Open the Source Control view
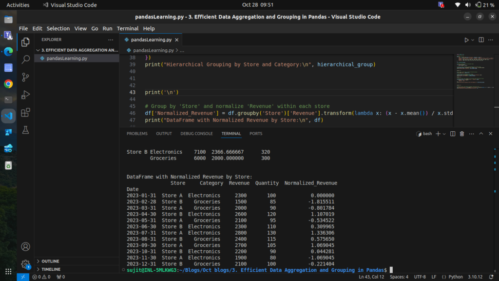Image resolution: width=499 pixels, height=281 pixels. click(26, 77)
